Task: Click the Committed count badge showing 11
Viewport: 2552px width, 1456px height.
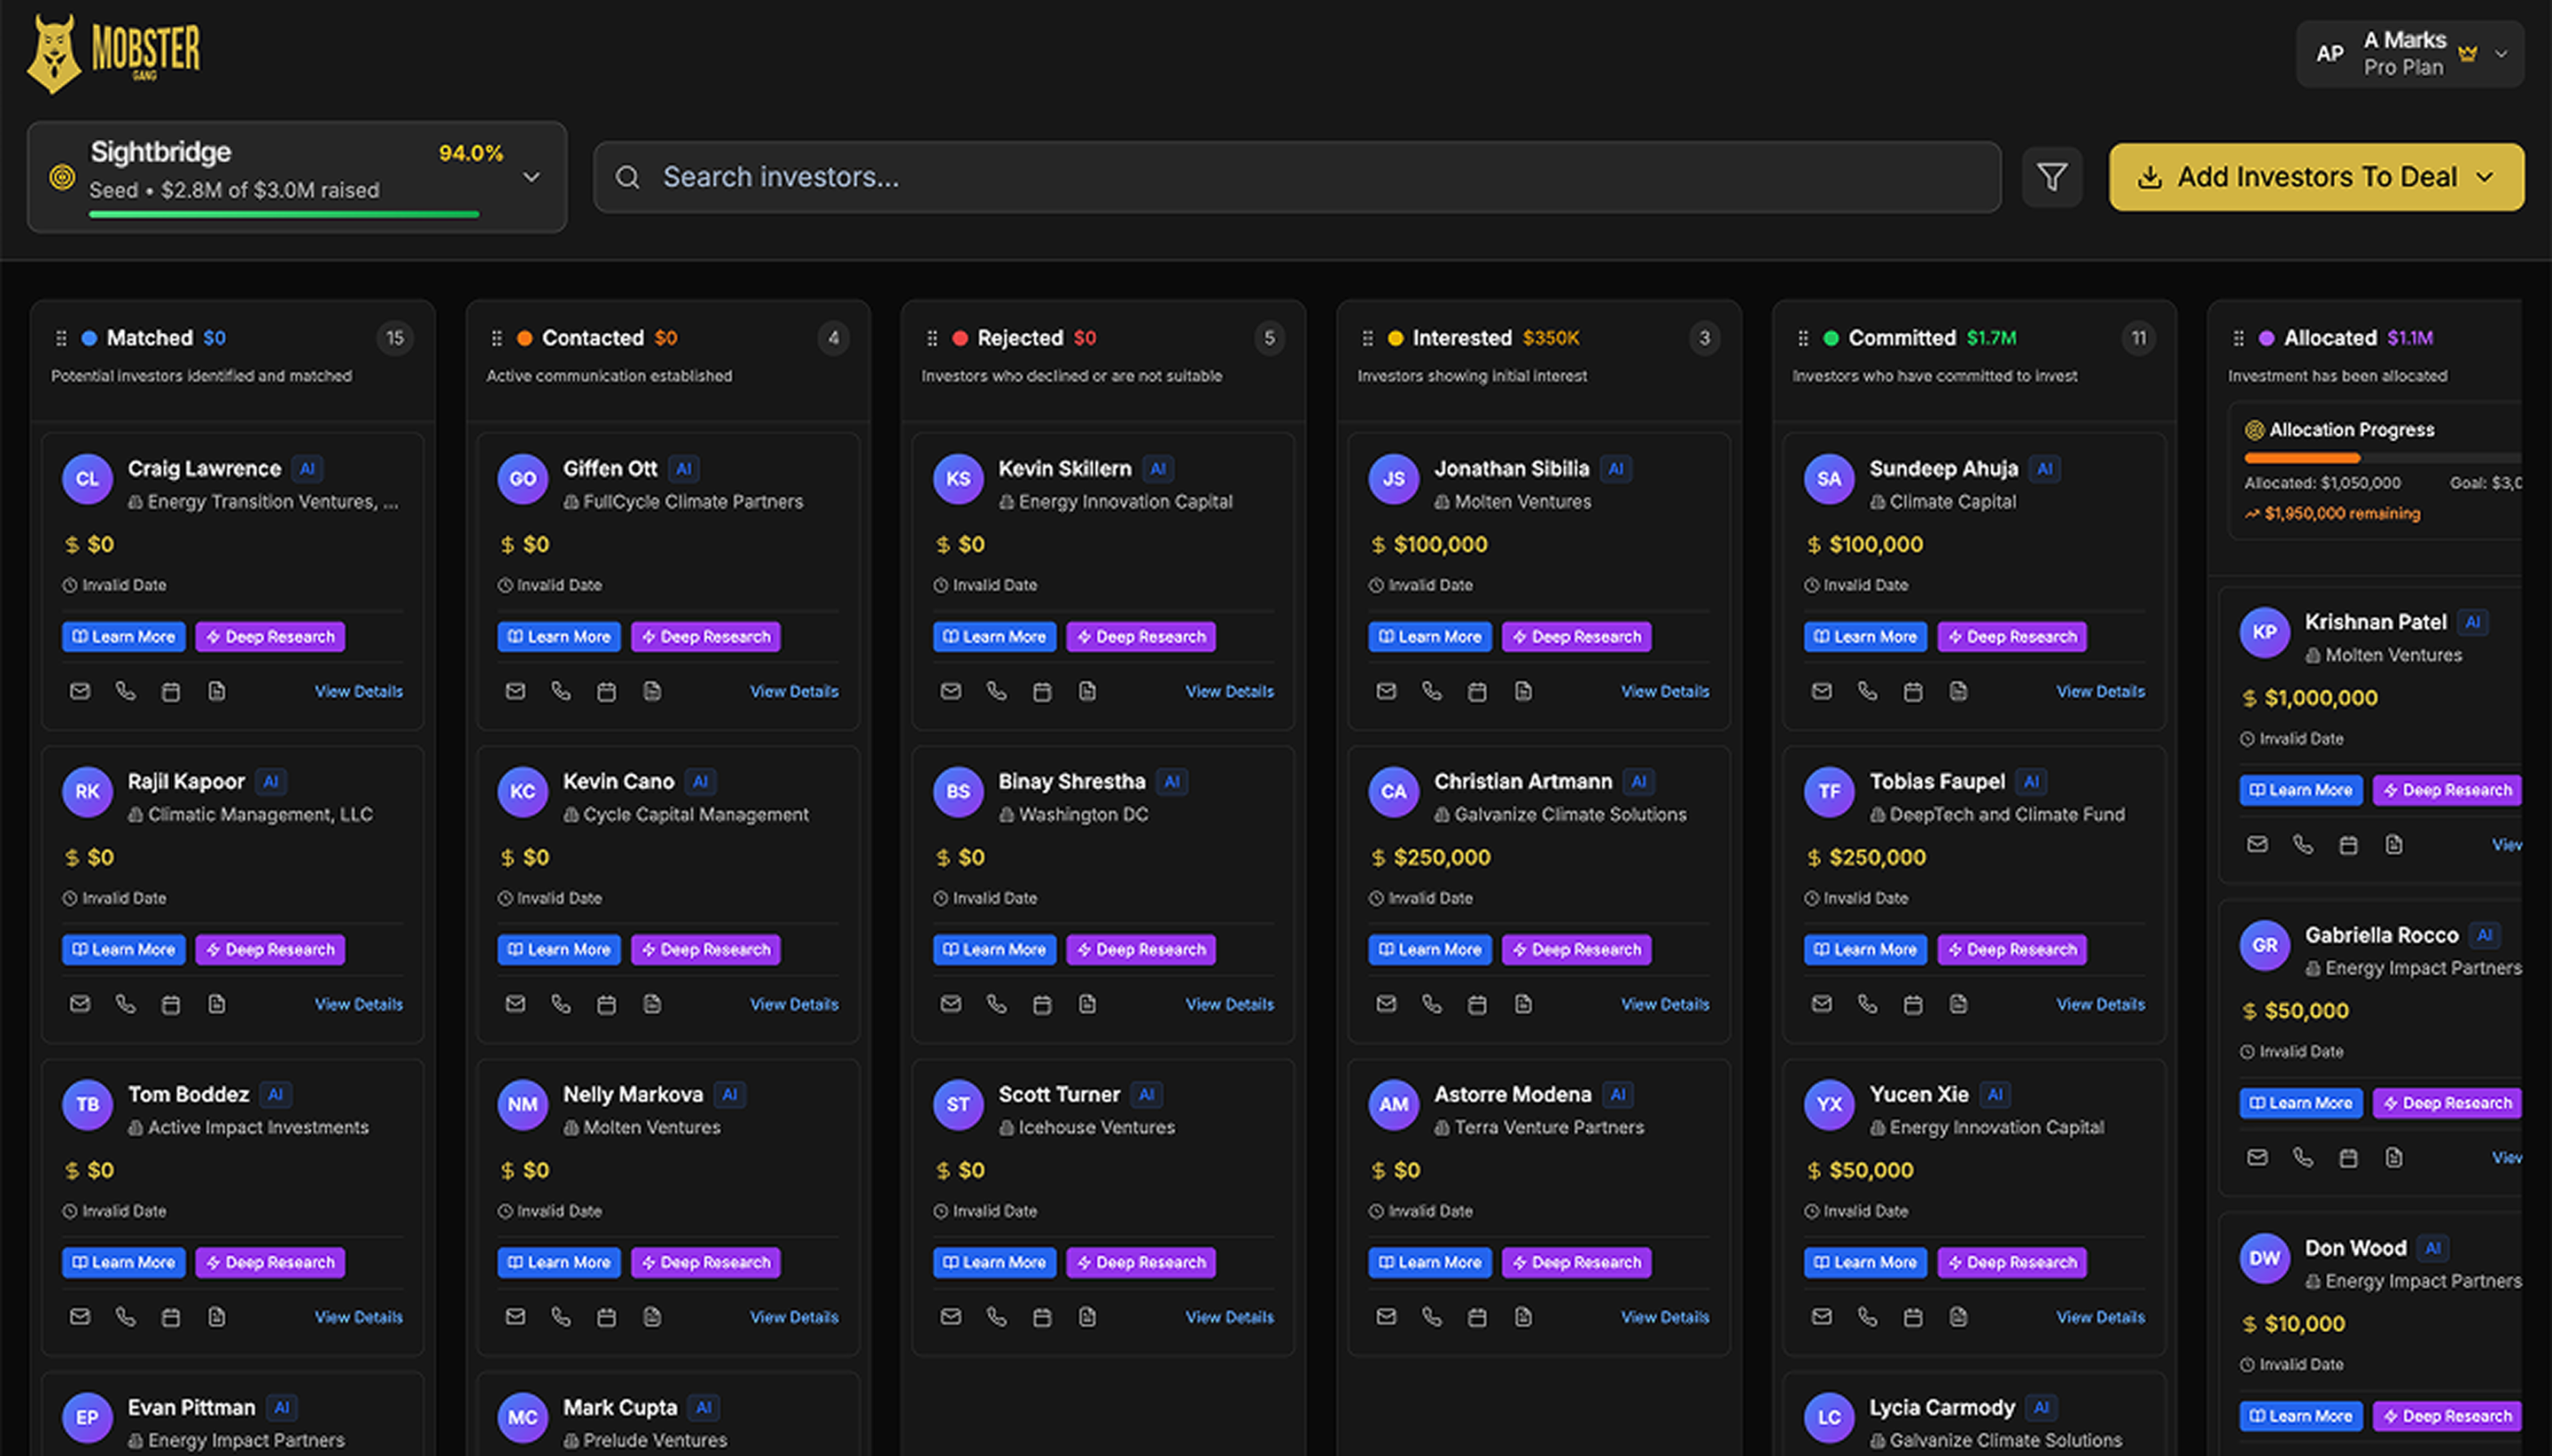Action: [2138, 338]
